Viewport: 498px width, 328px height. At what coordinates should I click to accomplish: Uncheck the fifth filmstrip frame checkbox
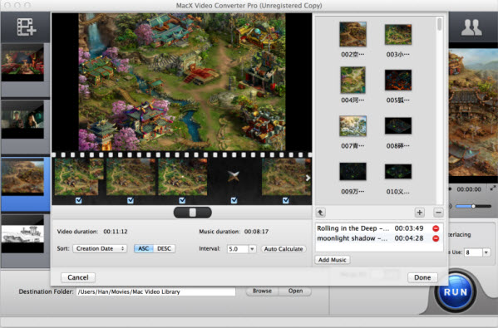coord(285,200)
